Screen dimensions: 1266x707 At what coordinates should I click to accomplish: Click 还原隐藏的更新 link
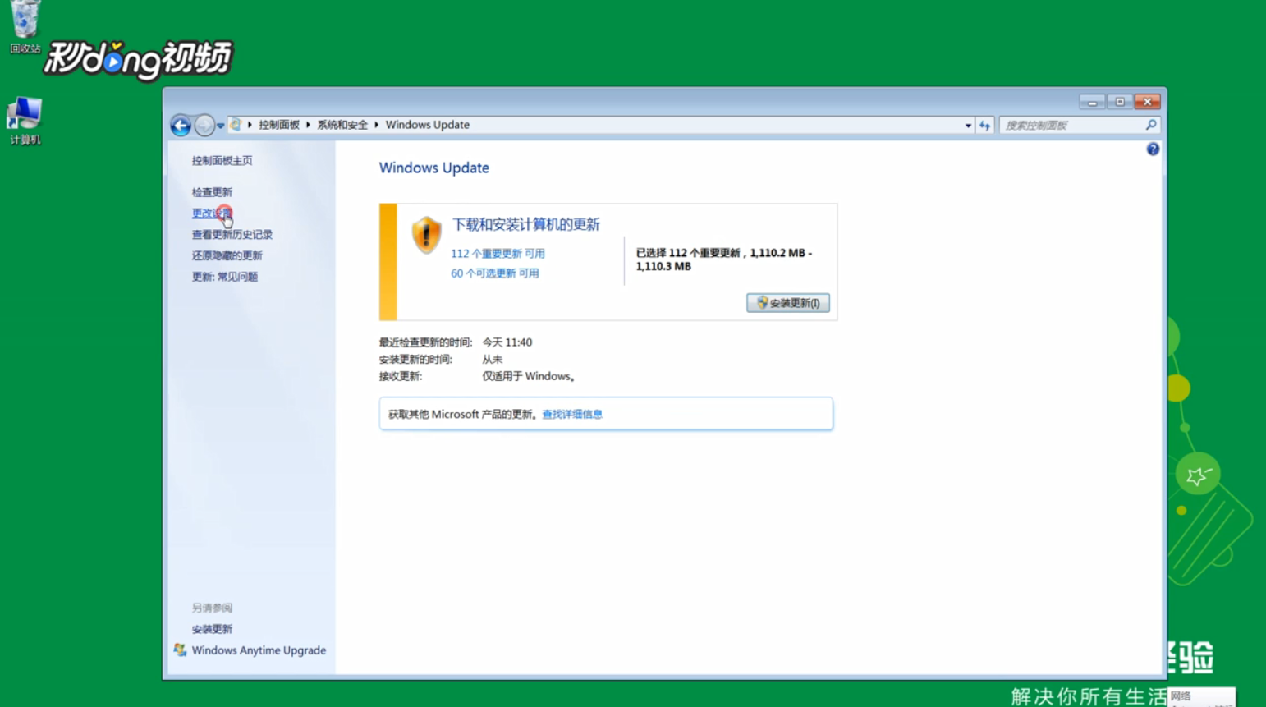click(227, 256)
